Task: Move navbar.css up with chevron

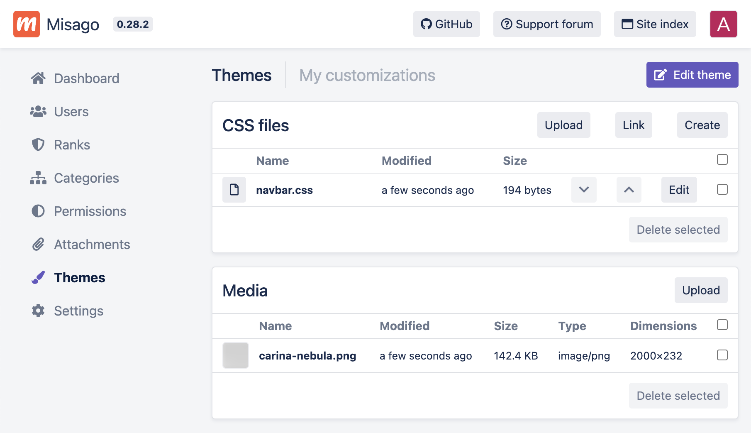Action: click(629, 190)
